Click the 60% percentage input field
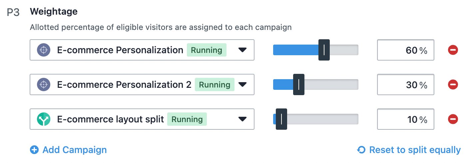Image resolution: width=467 pixels, height=163 pixels. click(405, 50)
